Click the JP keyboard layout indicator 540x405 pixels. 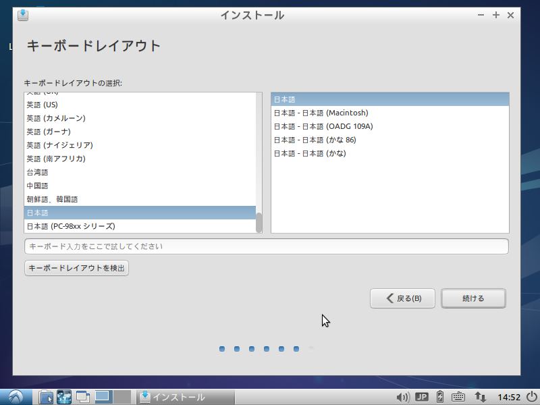420,397
